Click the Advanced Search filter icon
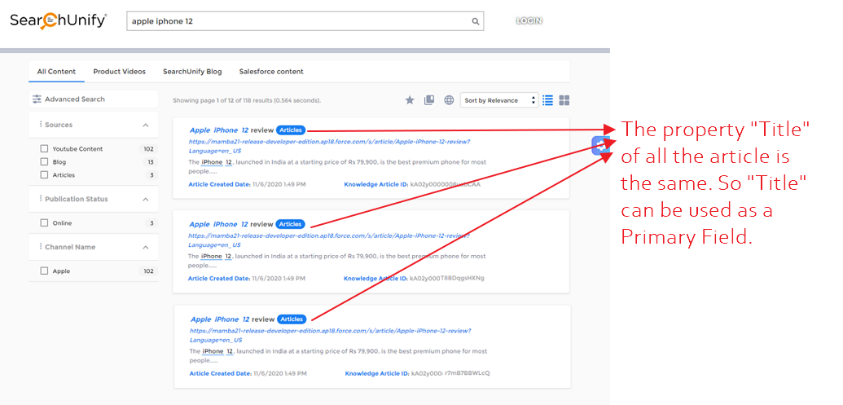 37,99
